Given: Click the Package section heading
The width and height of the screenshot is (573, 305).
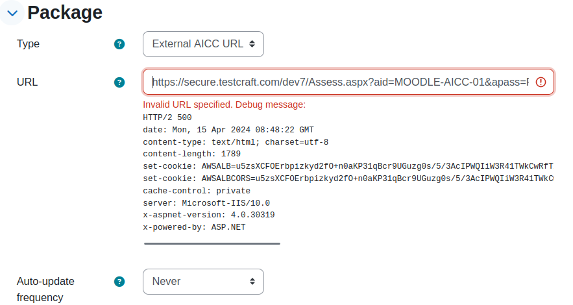Looking at the screenshot, I should (65, 12).
